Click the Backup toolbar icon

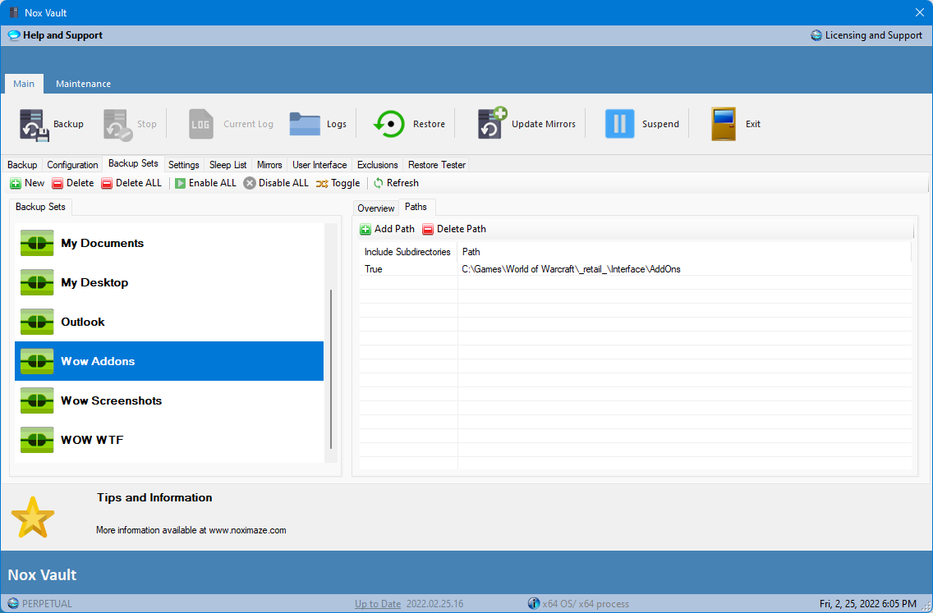(x=34, y=124)
